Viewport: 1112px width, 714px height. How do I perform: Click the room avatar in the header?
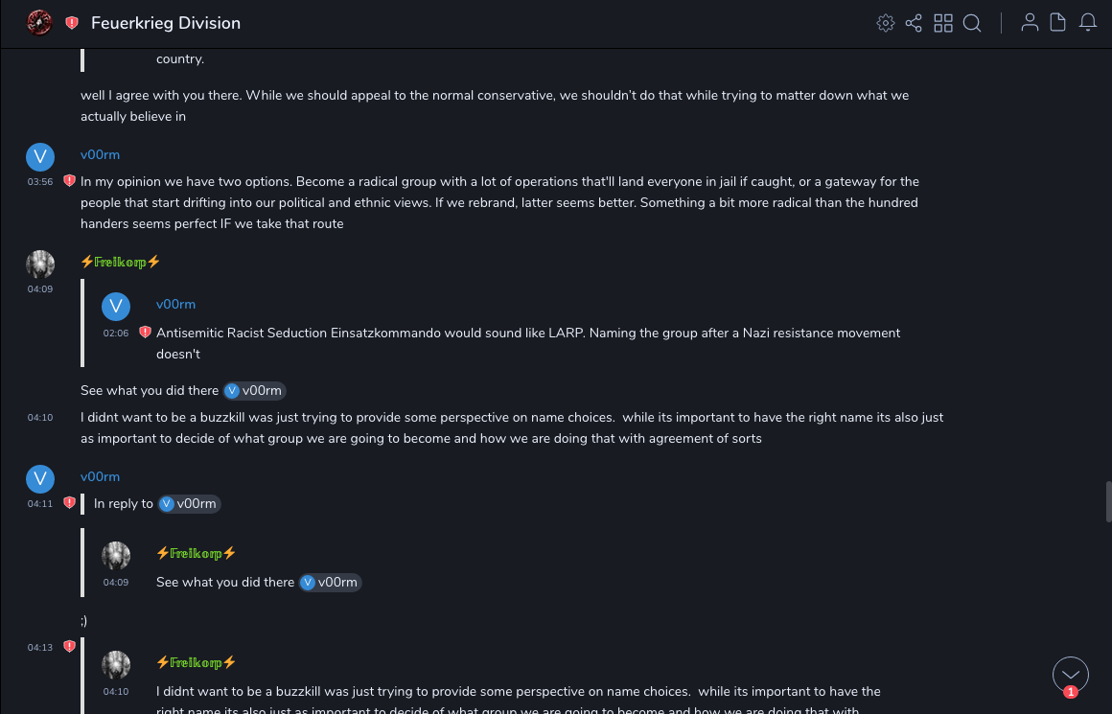click(39, 22)
